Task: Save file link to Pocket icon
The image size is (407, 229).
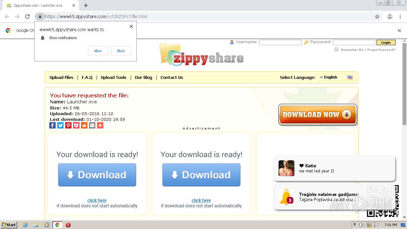Action: pos(76,125)
